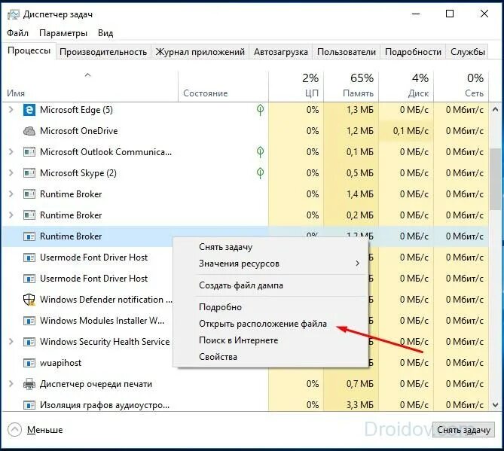Click the 'Снять задачу' button at the bottom

tap(463, 430)
